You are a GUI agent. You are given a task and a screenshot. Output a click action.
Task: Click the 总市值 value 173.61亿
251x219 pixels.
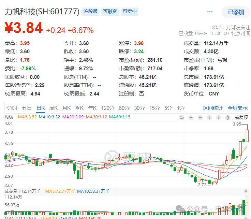pos(214,77)
